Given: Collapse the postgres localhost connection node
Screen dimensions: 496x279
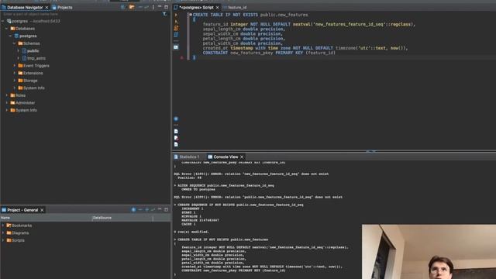Looking at the screenshot, I should coord(3,21).
